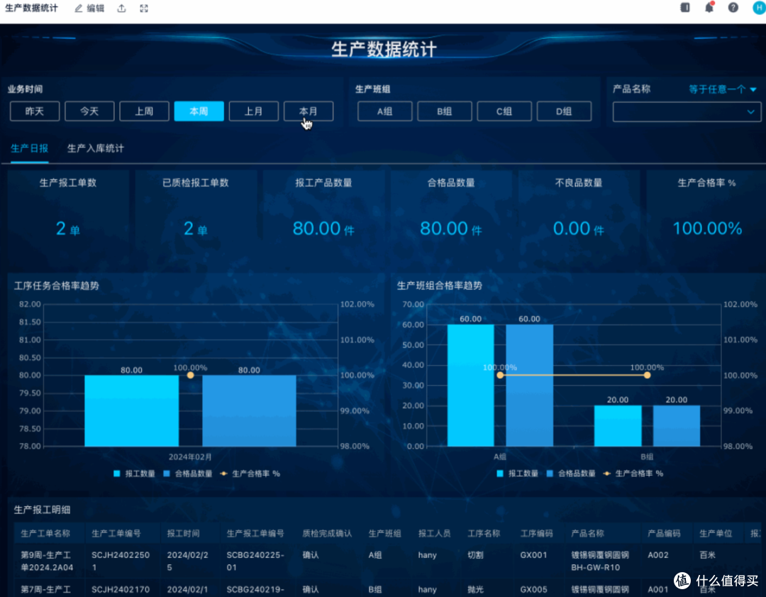Filter by production team D组
Screen dimensions: 766x597
(x=564, y=111)
